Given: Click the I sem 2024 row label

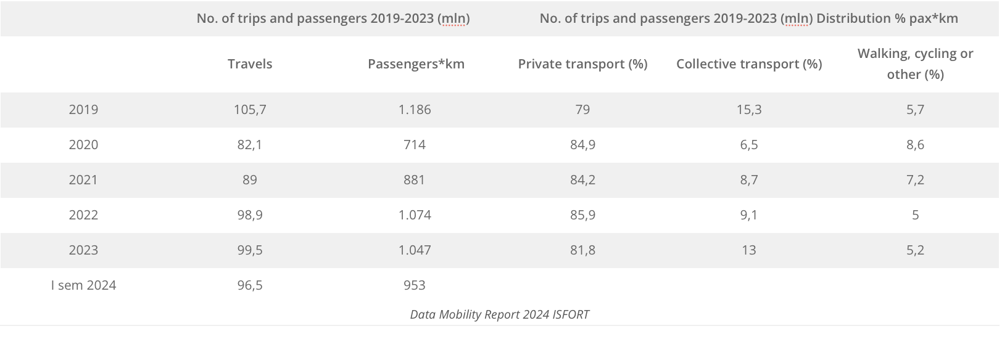Looking at the screenshot, I should 83,285.
